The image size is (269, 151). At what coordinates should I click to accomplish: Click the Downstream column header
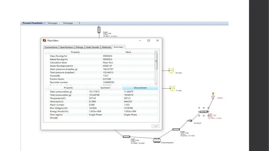click(x=140, y=88)
